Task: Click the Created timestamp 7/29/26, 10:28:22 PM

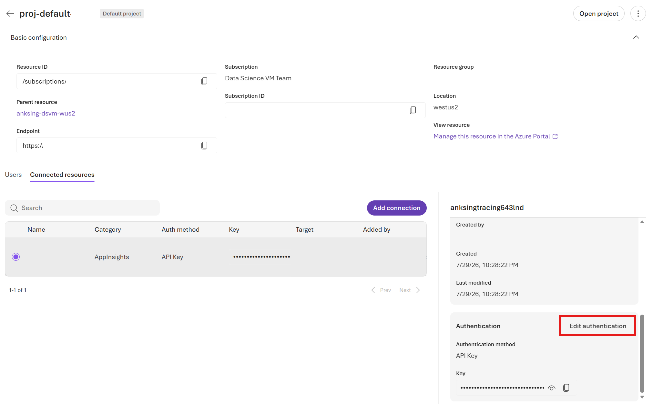Action: tap(487, 265)
